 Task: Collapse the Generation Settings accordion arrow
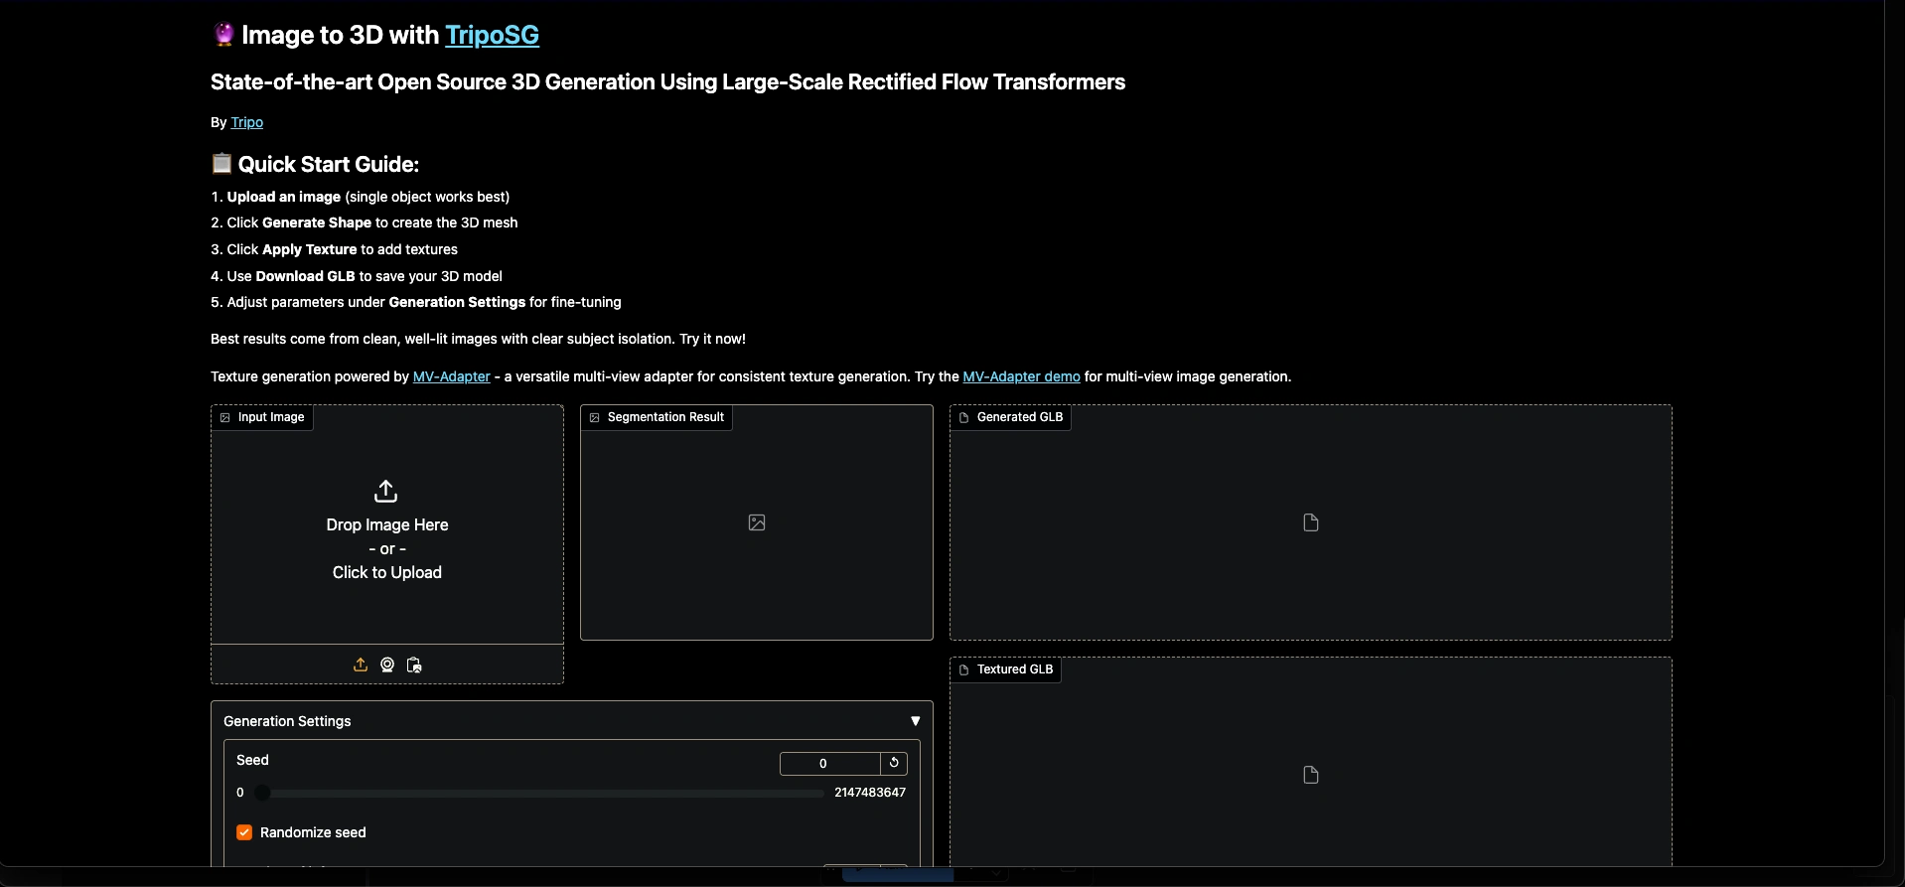(916, 721)
